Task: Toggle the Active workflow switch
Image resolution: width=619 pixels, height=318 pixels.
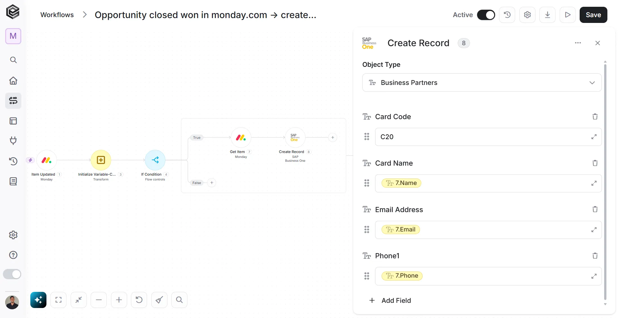Action: pos(486,15)
